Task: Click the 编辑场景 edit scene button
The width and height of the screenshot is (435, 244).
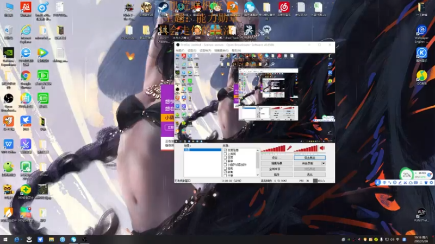Action: 277,163
